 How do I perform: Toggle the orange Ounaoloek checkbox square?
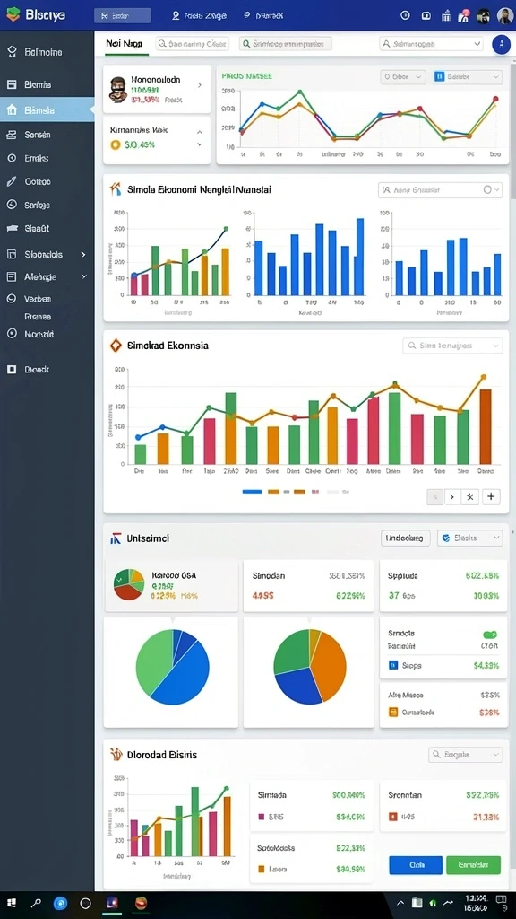click(393, 713)
